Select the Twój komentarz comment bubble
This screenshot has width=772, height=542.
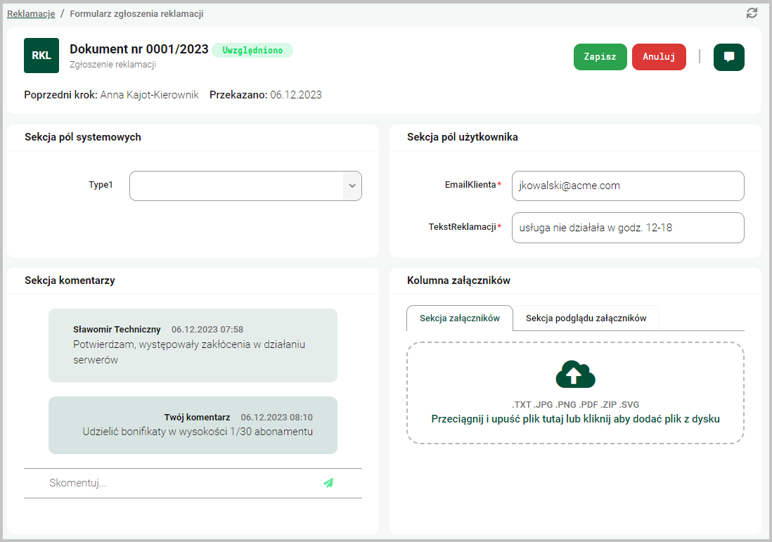click(x=193, y=425)
